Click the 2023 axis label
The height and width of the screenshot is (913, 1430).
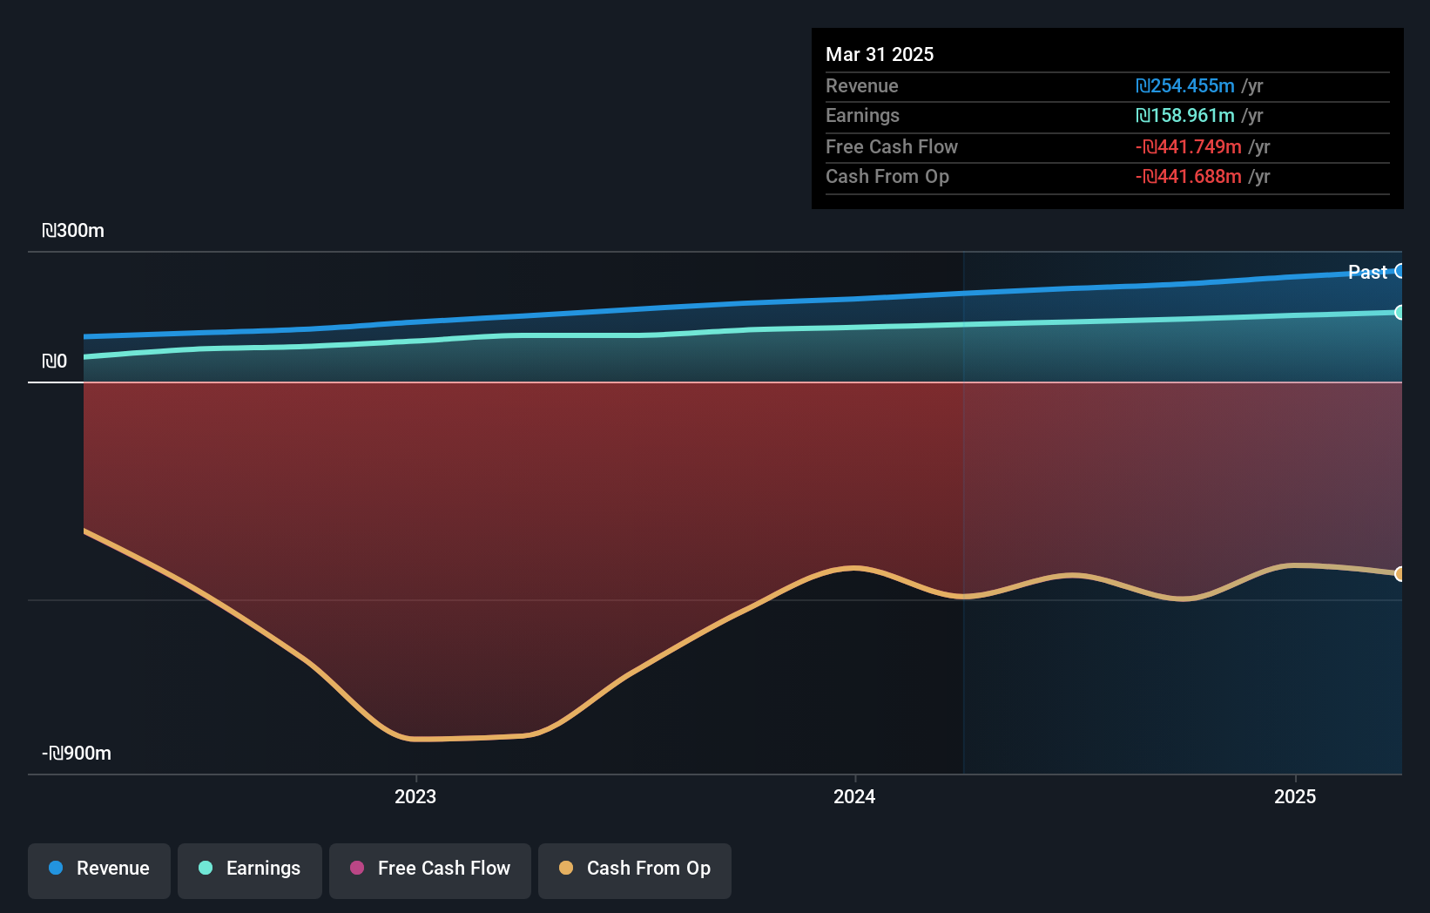(415, 796)
